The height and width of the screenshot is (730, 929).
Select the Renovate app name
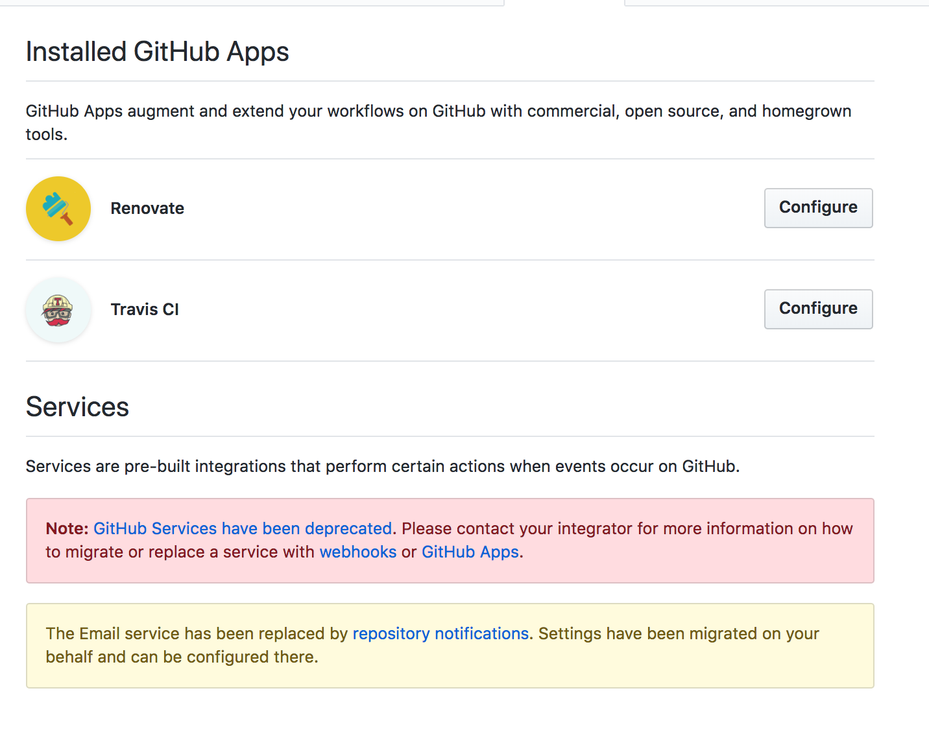147,208
